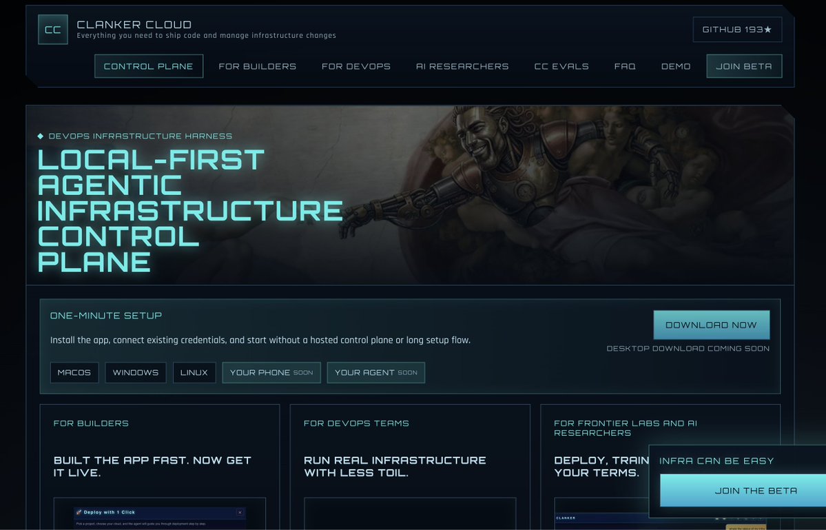Click the "For DevOps Teams" card label
Screen dimensions: 826x530
coord(356,423)
